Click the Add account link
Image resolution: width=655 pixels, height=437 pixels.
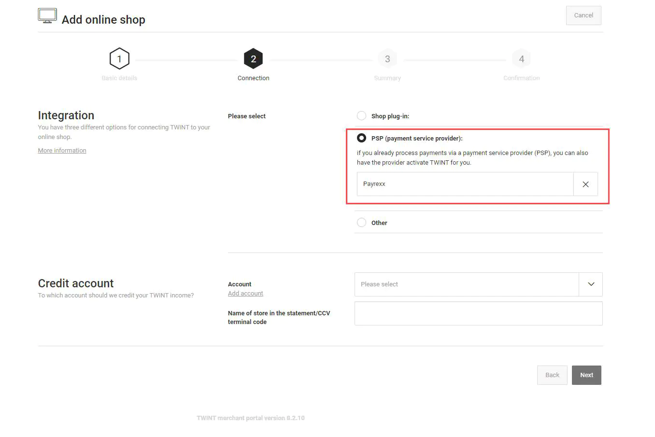245,294
